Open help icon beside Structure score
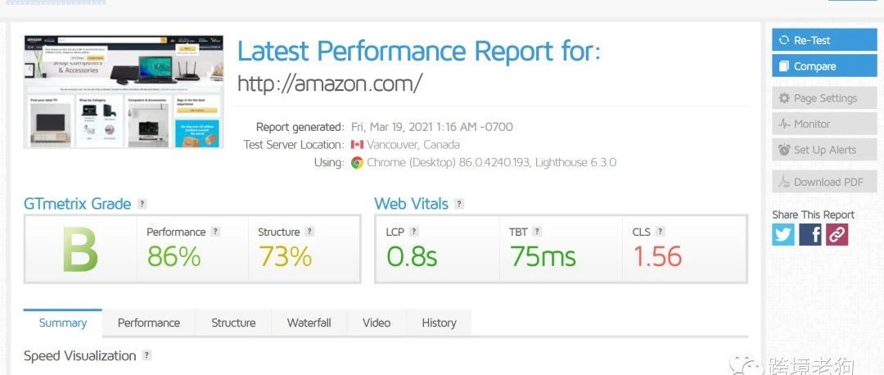884x375 pixels. tap(309, 232)
